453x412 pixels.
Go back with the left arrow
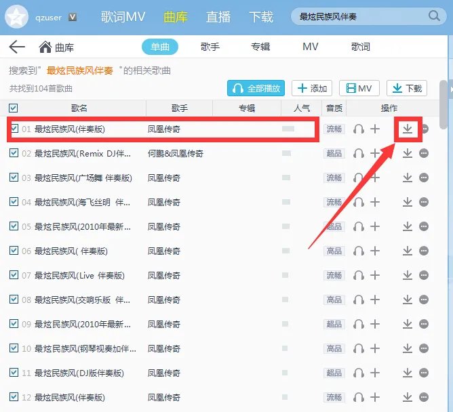click(x=17, y=47)
